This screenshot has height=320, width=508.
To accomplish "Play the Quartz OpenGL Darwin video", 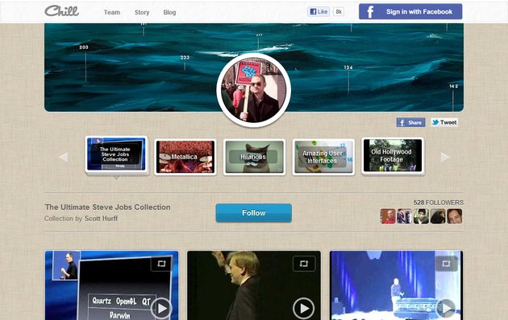I will [x=161, y=309].
